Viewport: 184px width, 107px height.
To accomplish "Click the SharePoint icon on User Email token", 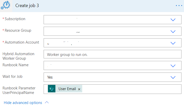I will (52, 89).
